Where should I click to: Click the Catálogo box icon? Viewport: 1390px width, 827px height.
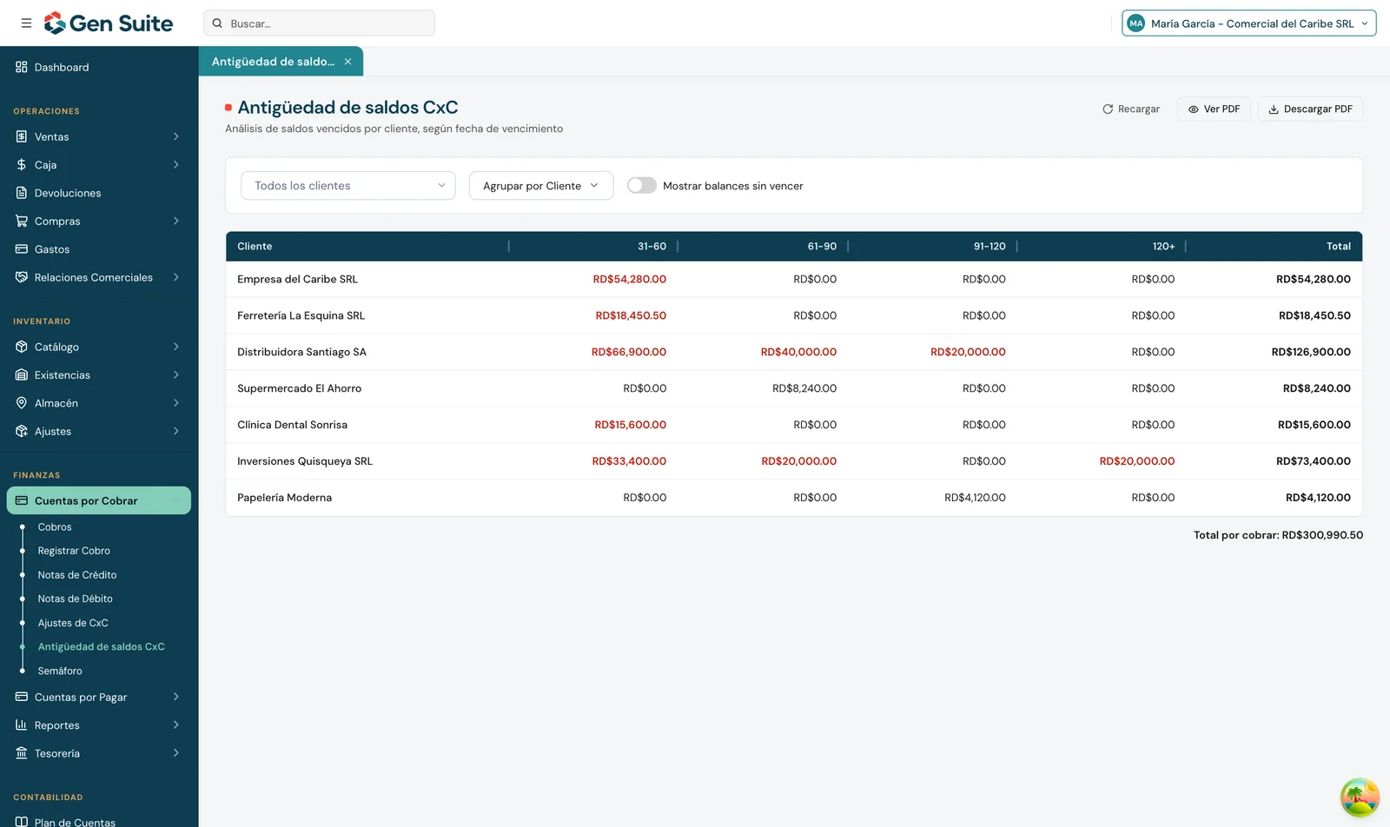pyautogui.click(x=22, y=347)
